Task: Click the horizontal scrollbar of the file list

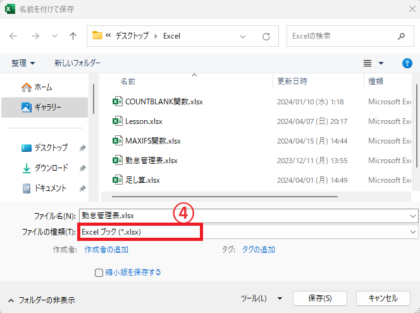Action: [x=225, y=197]
